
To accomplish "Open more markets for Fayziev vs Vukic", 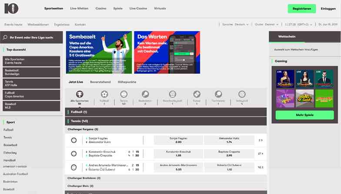I will click(x=261, y=140).
